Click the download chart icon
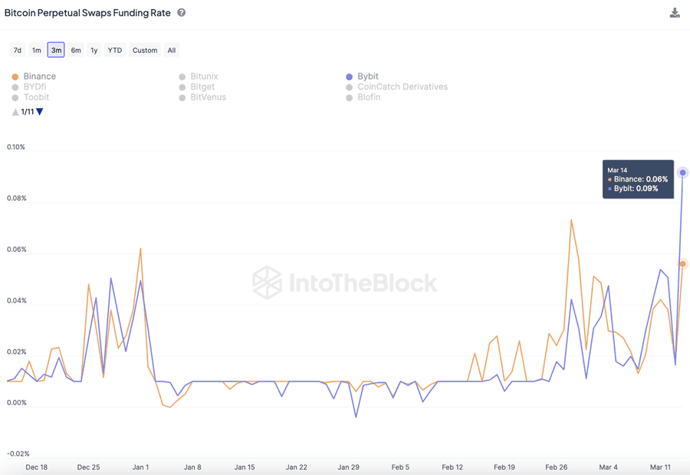Image resolution: width=690 pixels, height=475 pixels. pyautogui.click(x=675, y=13)
